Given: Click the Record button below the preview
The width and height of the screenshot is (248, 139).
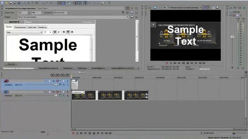Looking at the screenshot, I should [167, 63].
